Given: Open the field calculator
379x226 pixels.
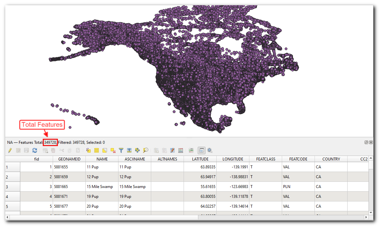Looking at the screenshot, I should [181, 151].
